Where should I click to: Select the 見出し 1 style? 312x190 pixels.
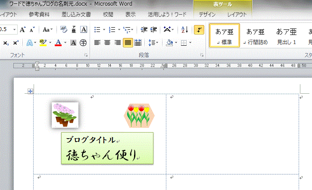pyautogui.click(x=286, y=35)
